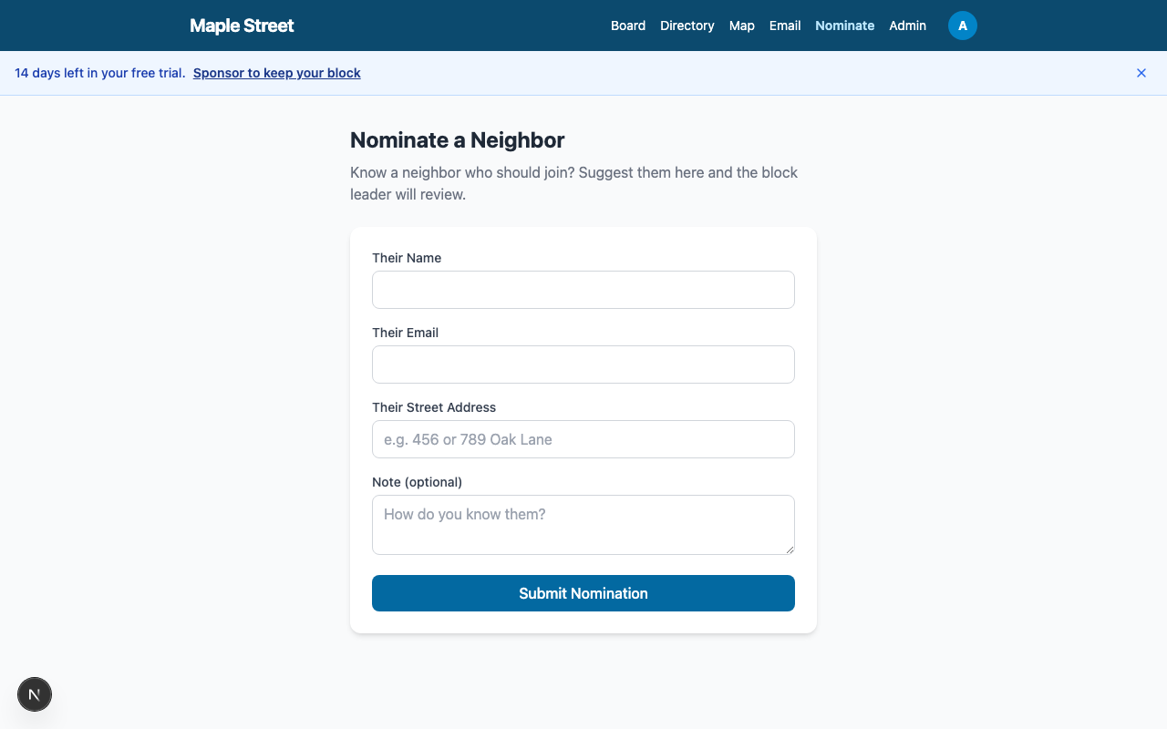Select the active Nominate nav item
Screen dimensions: 1167x729
coord(844,26)
